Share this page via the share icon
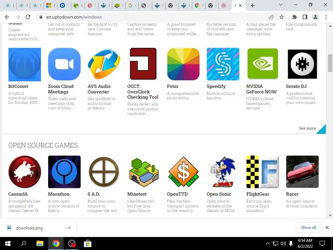 [271, 17]
